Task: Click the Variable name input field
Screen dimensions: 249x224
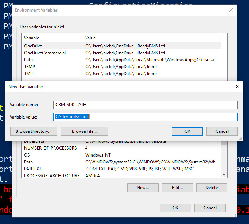Action: [x=145, y=105]
